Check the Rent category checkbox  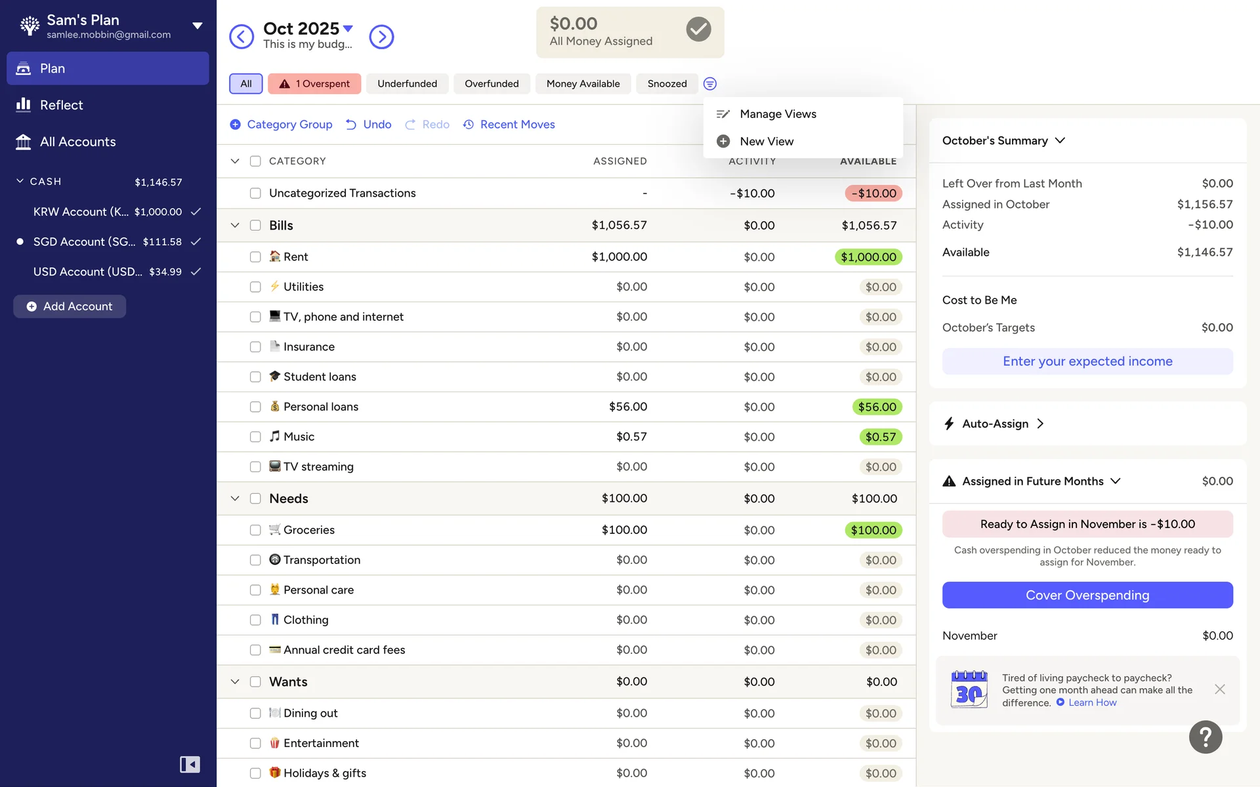click(255, 257)
